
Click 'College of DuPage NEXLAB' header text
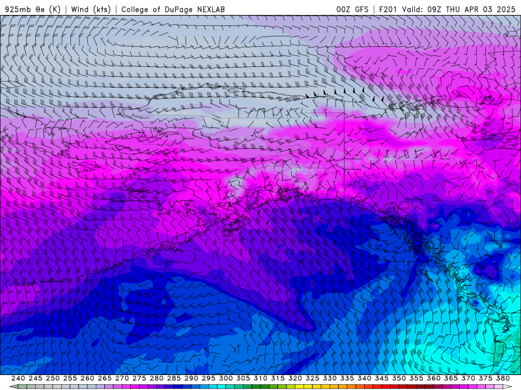(x=173, y=9)
